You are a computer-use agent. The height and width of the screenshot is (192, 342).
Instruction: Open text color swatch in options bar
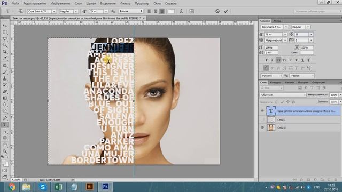click(x=171, y=11)
